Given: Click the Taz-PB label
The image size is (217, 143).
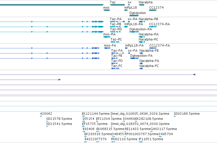Looking at the screenshot, I should click(117, 56).
